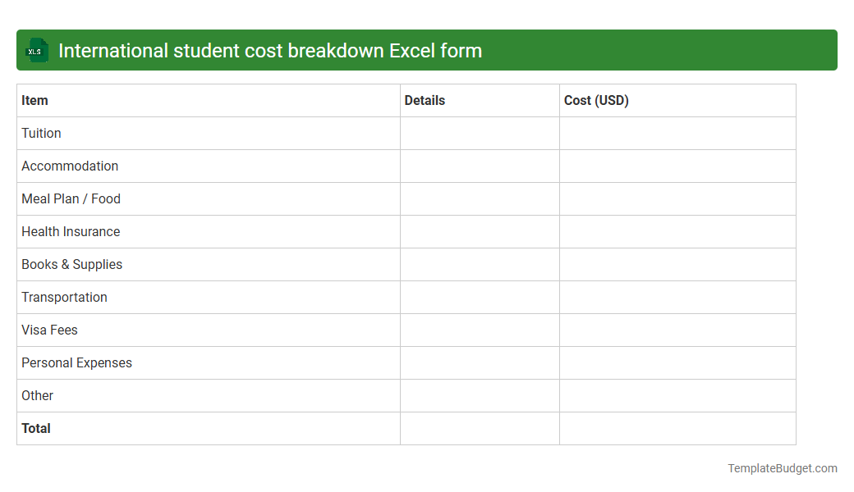
Task: Click the Personal Expenses item
Action: [x=76, y=362]
